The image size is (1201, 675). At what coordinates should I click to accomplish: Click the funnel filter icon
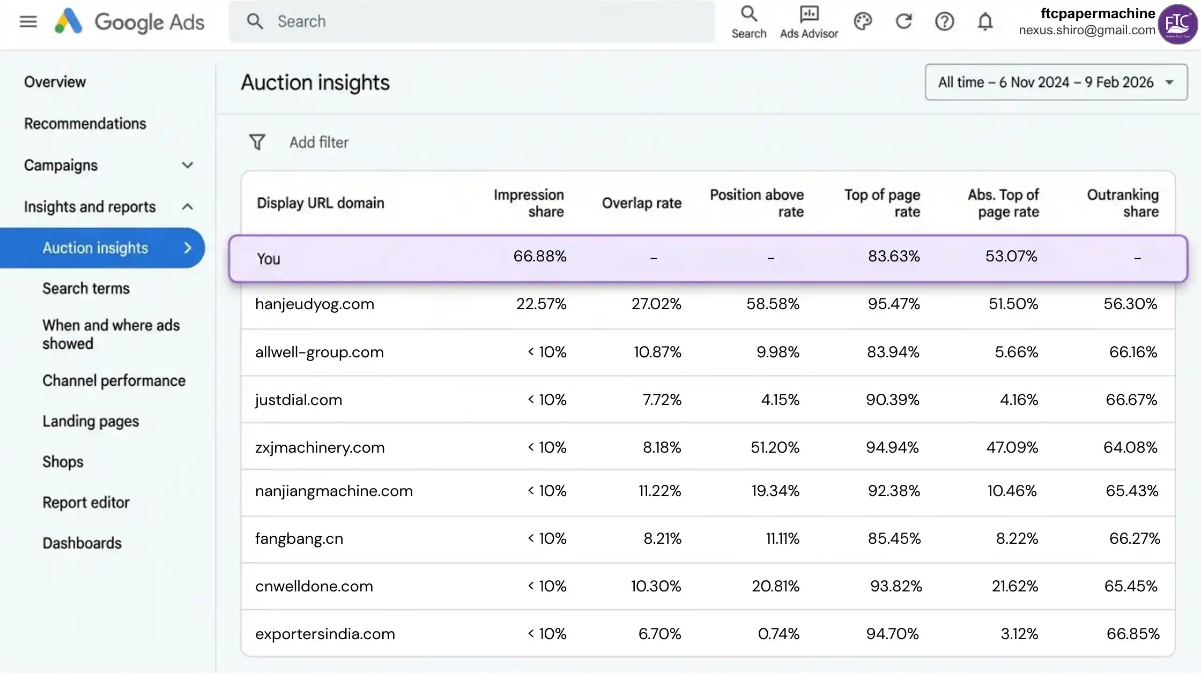(x=257, y=142)
